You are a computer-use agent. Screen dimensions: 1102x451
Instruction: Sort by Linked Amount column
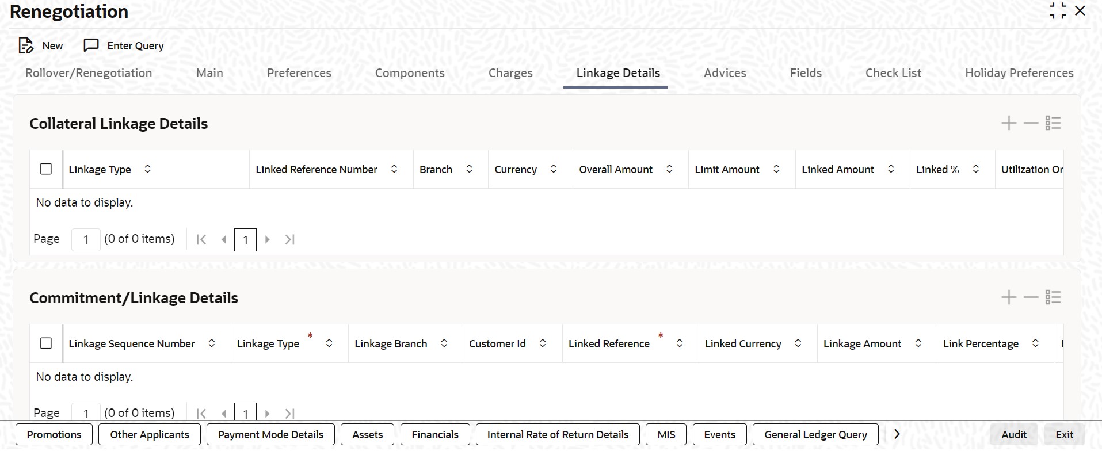click(x=891, y=169)
